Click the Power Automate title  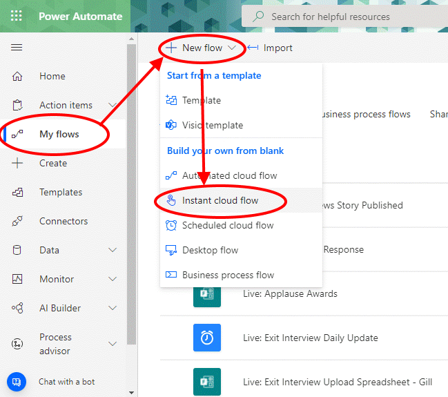click(x=81, y=17)
